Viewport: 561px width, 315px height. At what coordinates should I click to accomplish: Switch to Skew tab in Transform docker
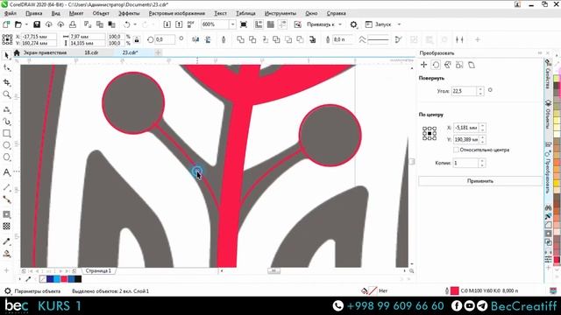coord(472,65)
